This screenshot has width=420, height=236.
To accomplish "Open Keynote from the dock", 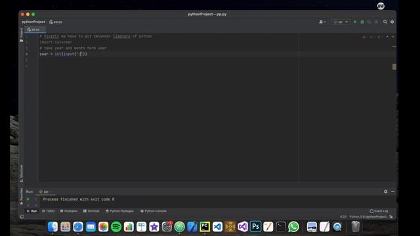I will point(142,227).
